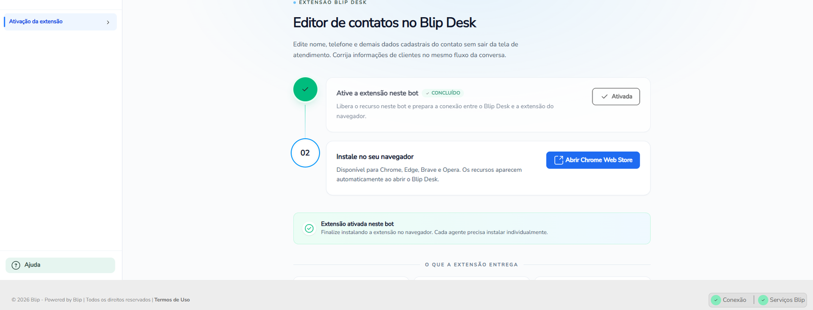Click the Disponível para Chrome, Edge description text
Screen dimensions: 813x310
click(x=429, y=174)
